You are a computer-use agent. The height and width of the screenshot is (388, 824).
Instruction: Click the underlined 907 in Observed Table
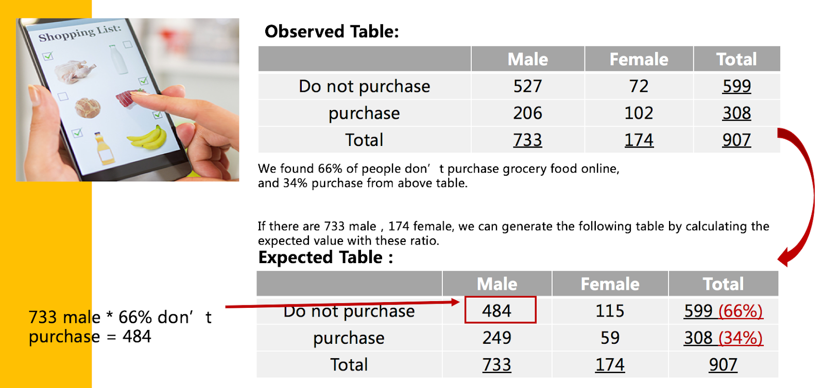coord(736,140)
